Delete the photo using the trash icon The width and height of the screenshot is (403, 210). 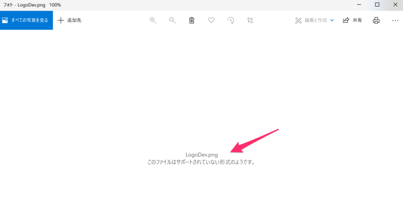click(x=192, y=20)
